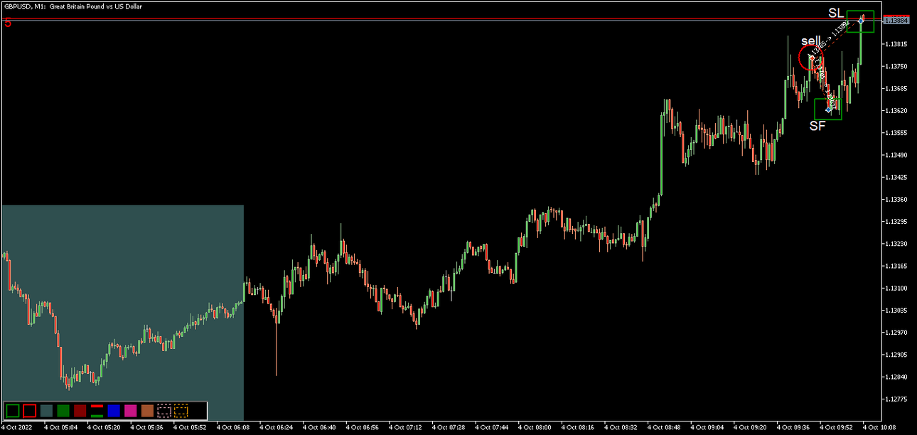
Task: Click price scale value 1.13100
Action: 896,288
